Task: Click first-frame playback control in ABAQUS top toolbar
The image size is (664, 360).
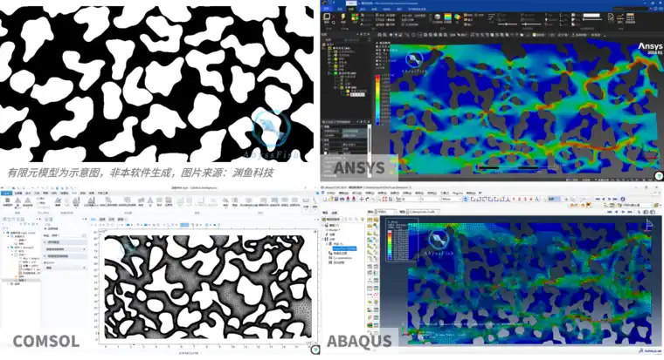Action: click(x=598, y=199)
